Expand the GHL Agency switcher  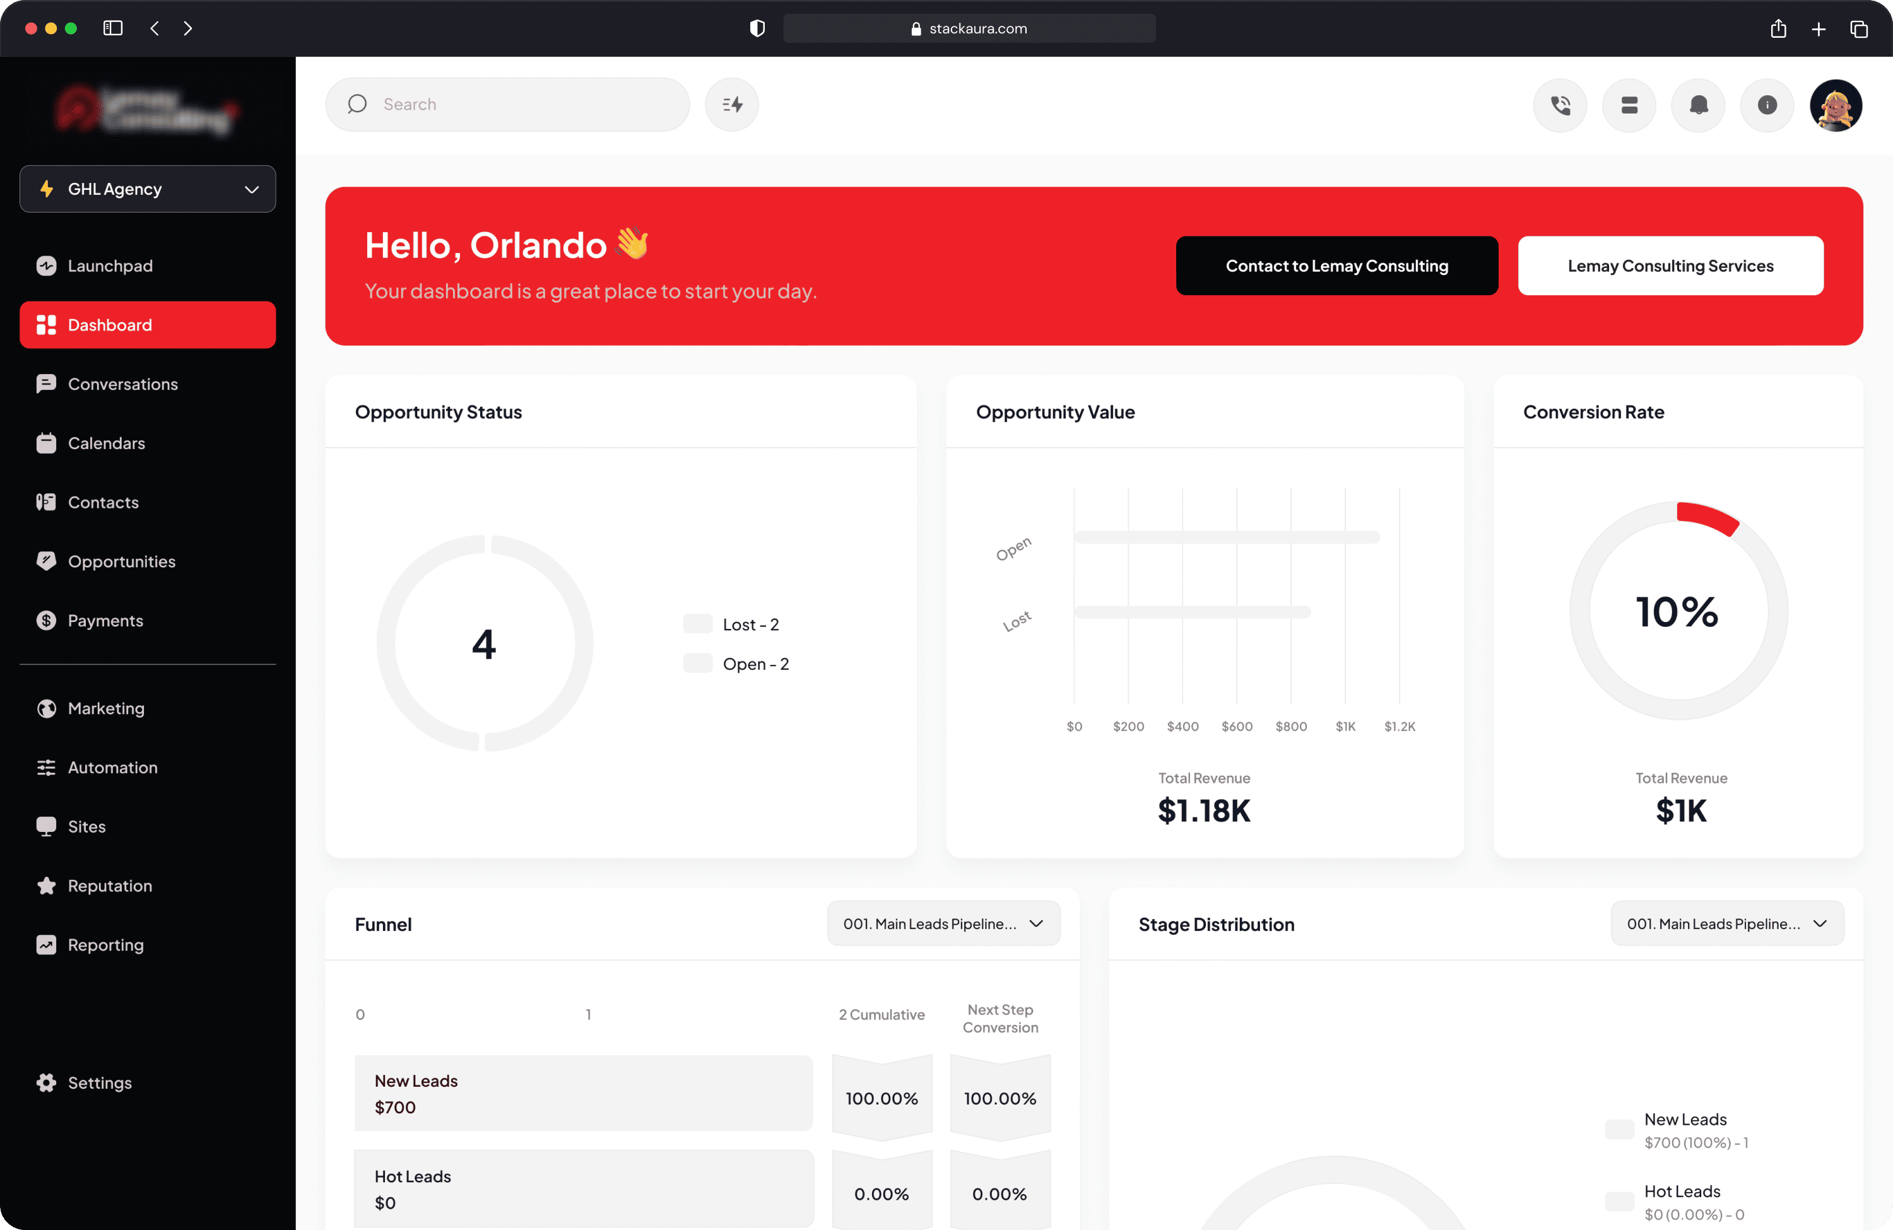[x=147, y=189]
